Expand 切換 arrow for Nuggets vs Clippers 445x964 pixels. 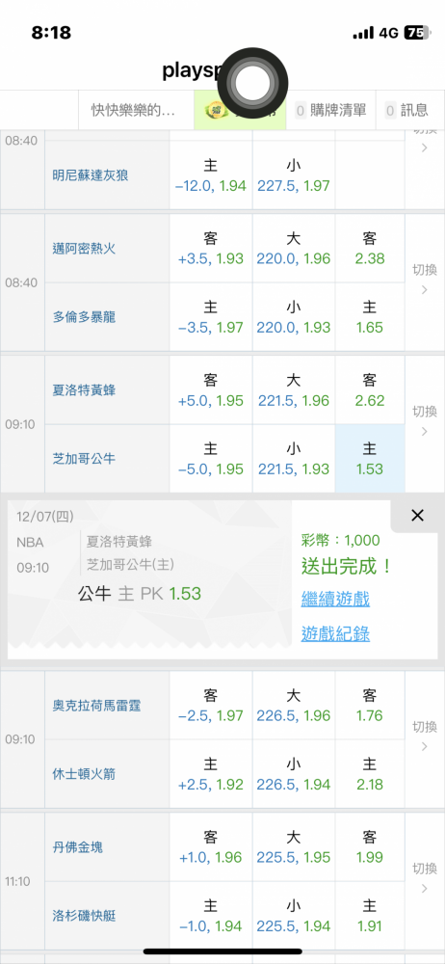425,881
